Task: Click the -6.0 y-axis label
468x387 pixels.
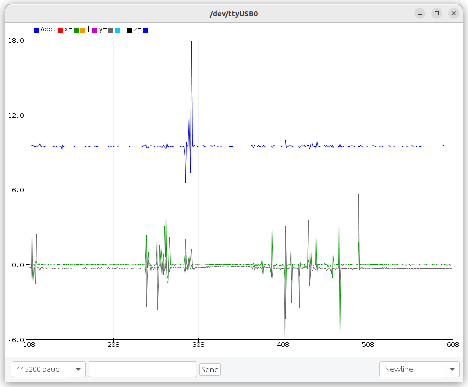Action: click(16, 340)
